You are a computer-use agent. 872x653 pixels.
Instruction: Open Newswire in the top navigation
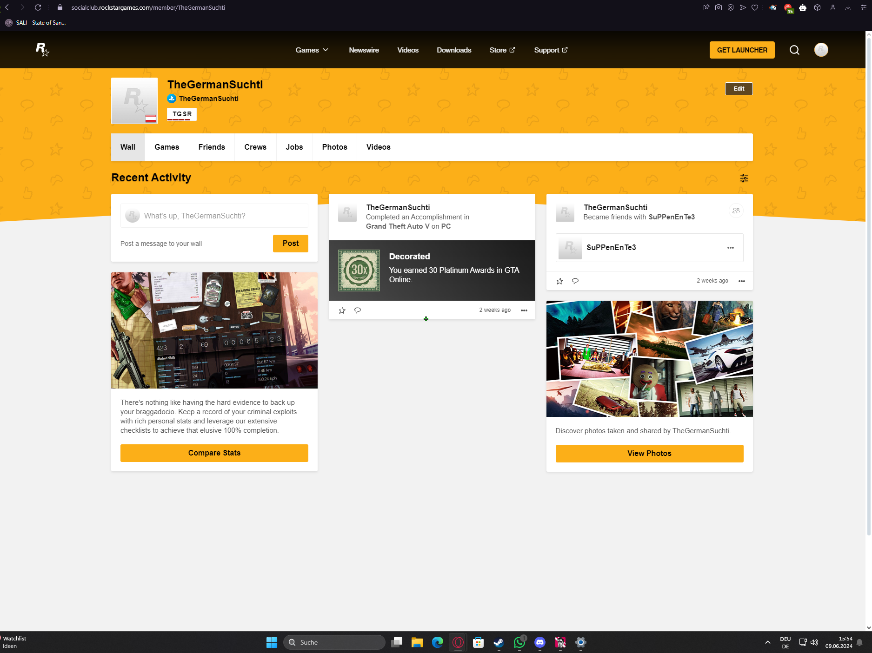tap(364, 50)
